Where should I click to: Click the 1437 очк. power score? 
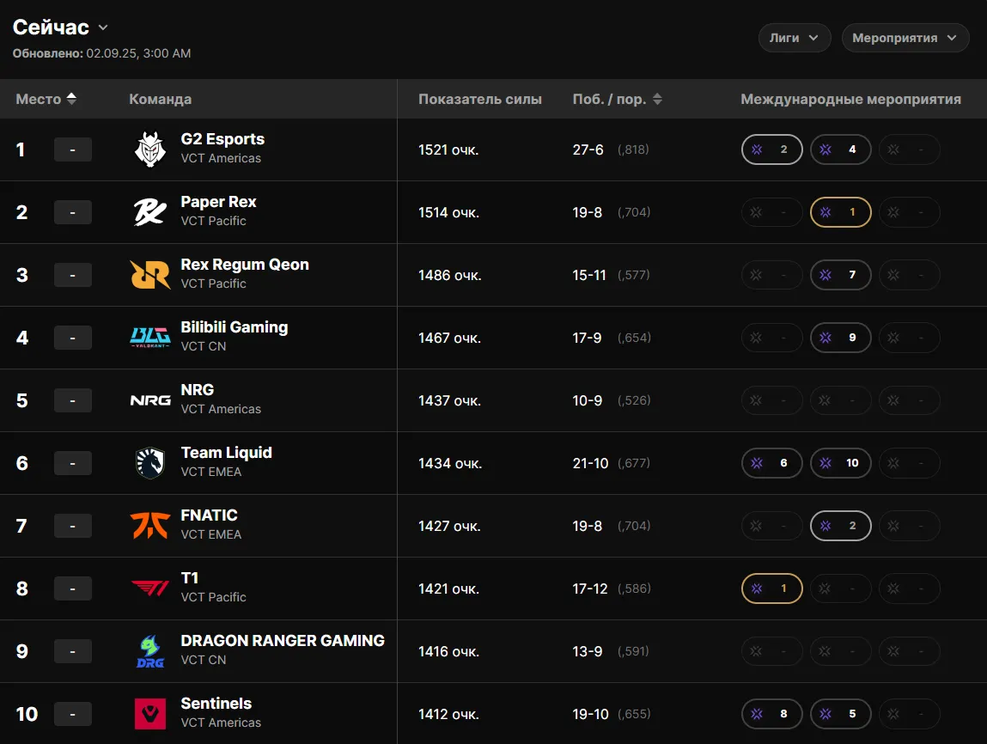(x=449, y=401)
